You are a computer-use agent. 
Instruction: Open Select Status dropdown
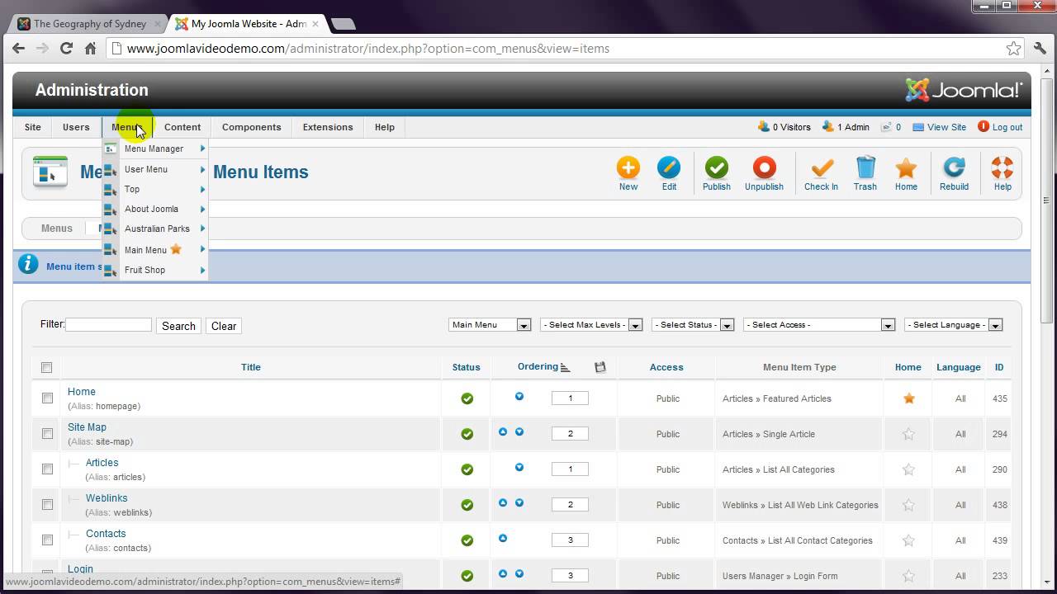pos(693,325)
